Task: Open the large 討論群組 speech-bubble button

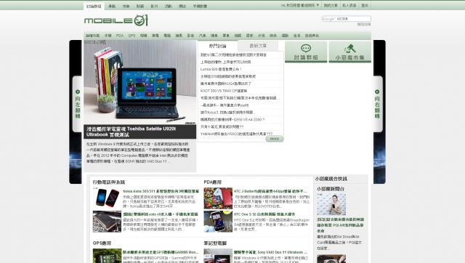Action: (306, 52)
